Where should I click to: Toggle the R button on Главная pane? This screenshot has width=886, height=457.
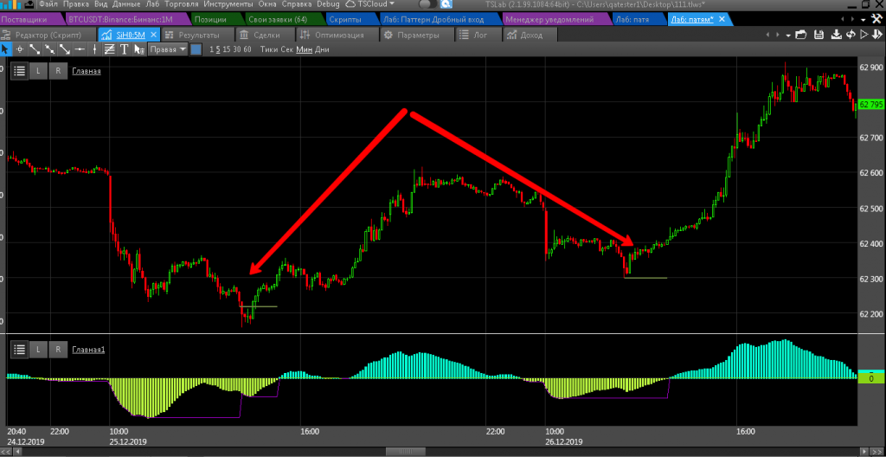(57, 71)
